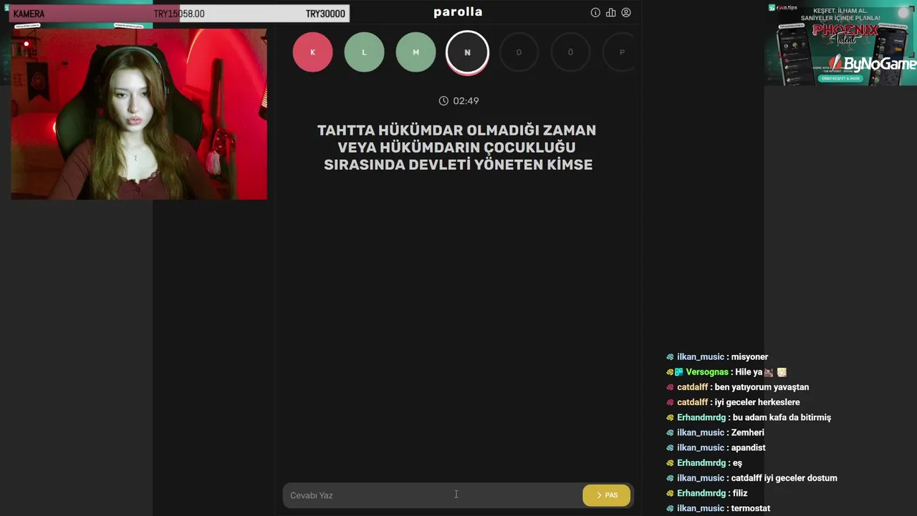The image size is (917, 516).
Task: Click the 'Hile ya' chat message
Action: pyautogui.click(x=749, y=372)
